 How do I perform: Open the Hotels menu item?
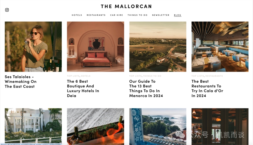coord(77,15)
